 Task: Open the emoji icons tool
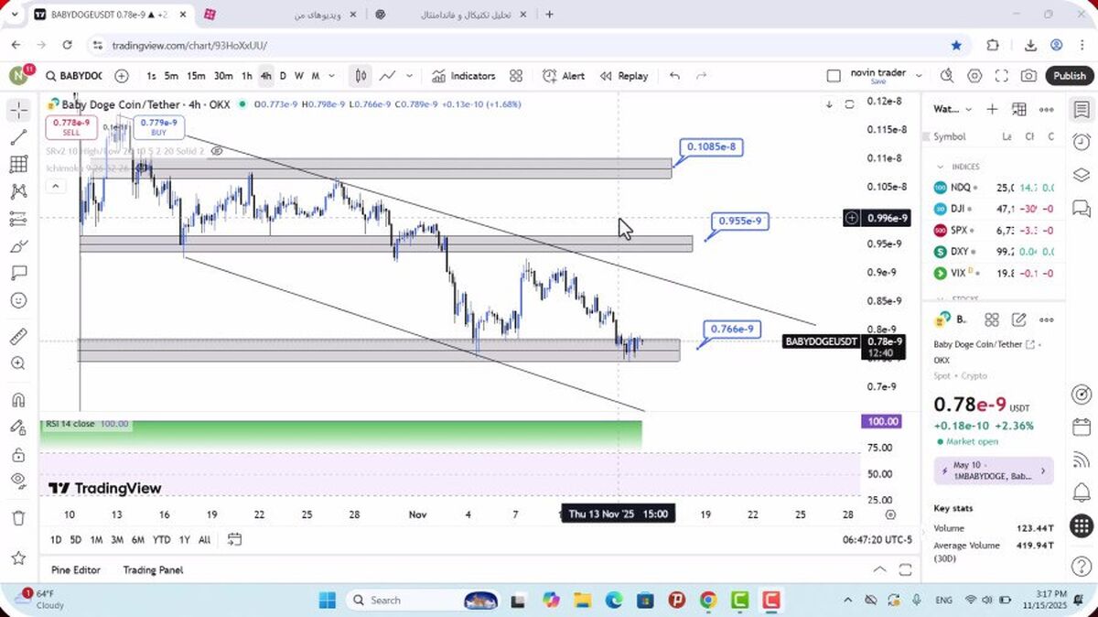click(x=18, y=300)
